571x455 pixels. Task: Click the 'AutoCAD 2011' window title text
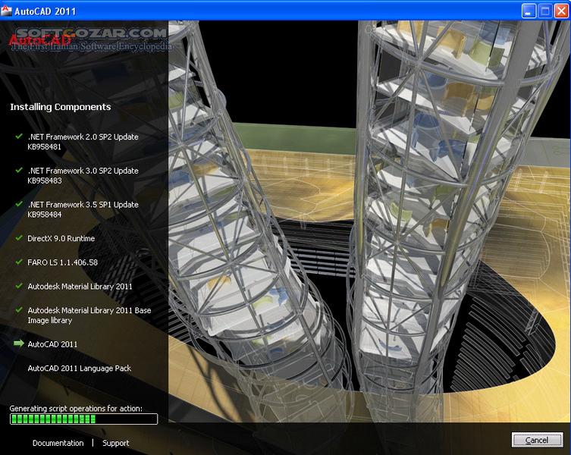[x=45, y=11]
